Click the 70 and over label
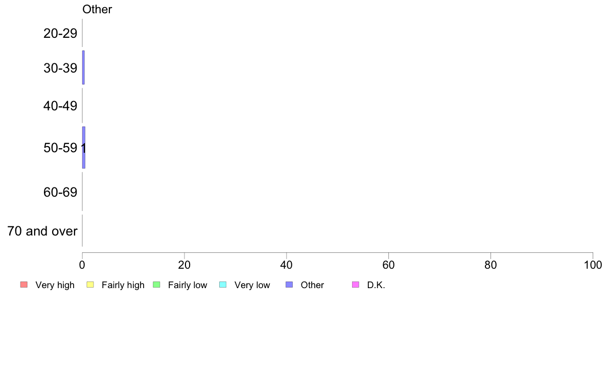607x376 pixels. [42, 231]
